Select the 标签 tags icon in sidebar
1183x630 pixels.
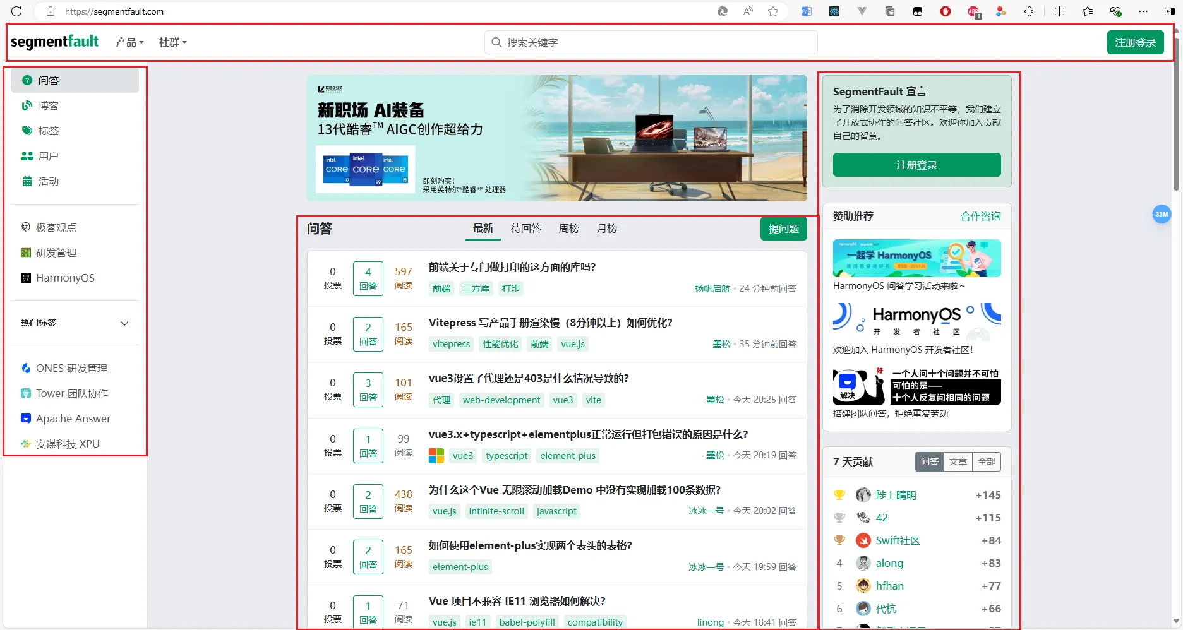27,131
